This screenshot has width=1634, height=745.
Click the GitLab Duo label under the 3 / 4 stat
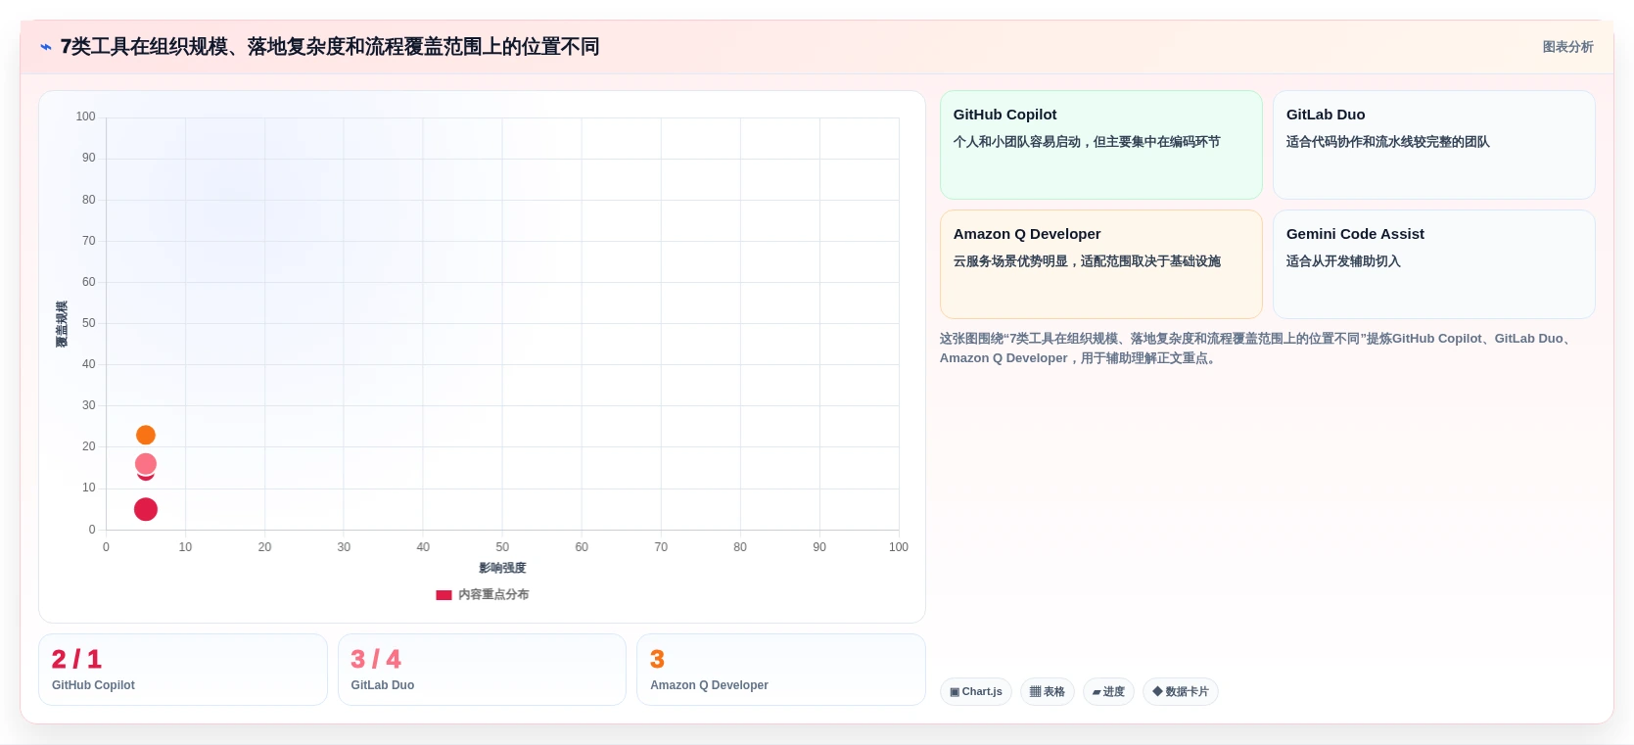pos(383,685)
